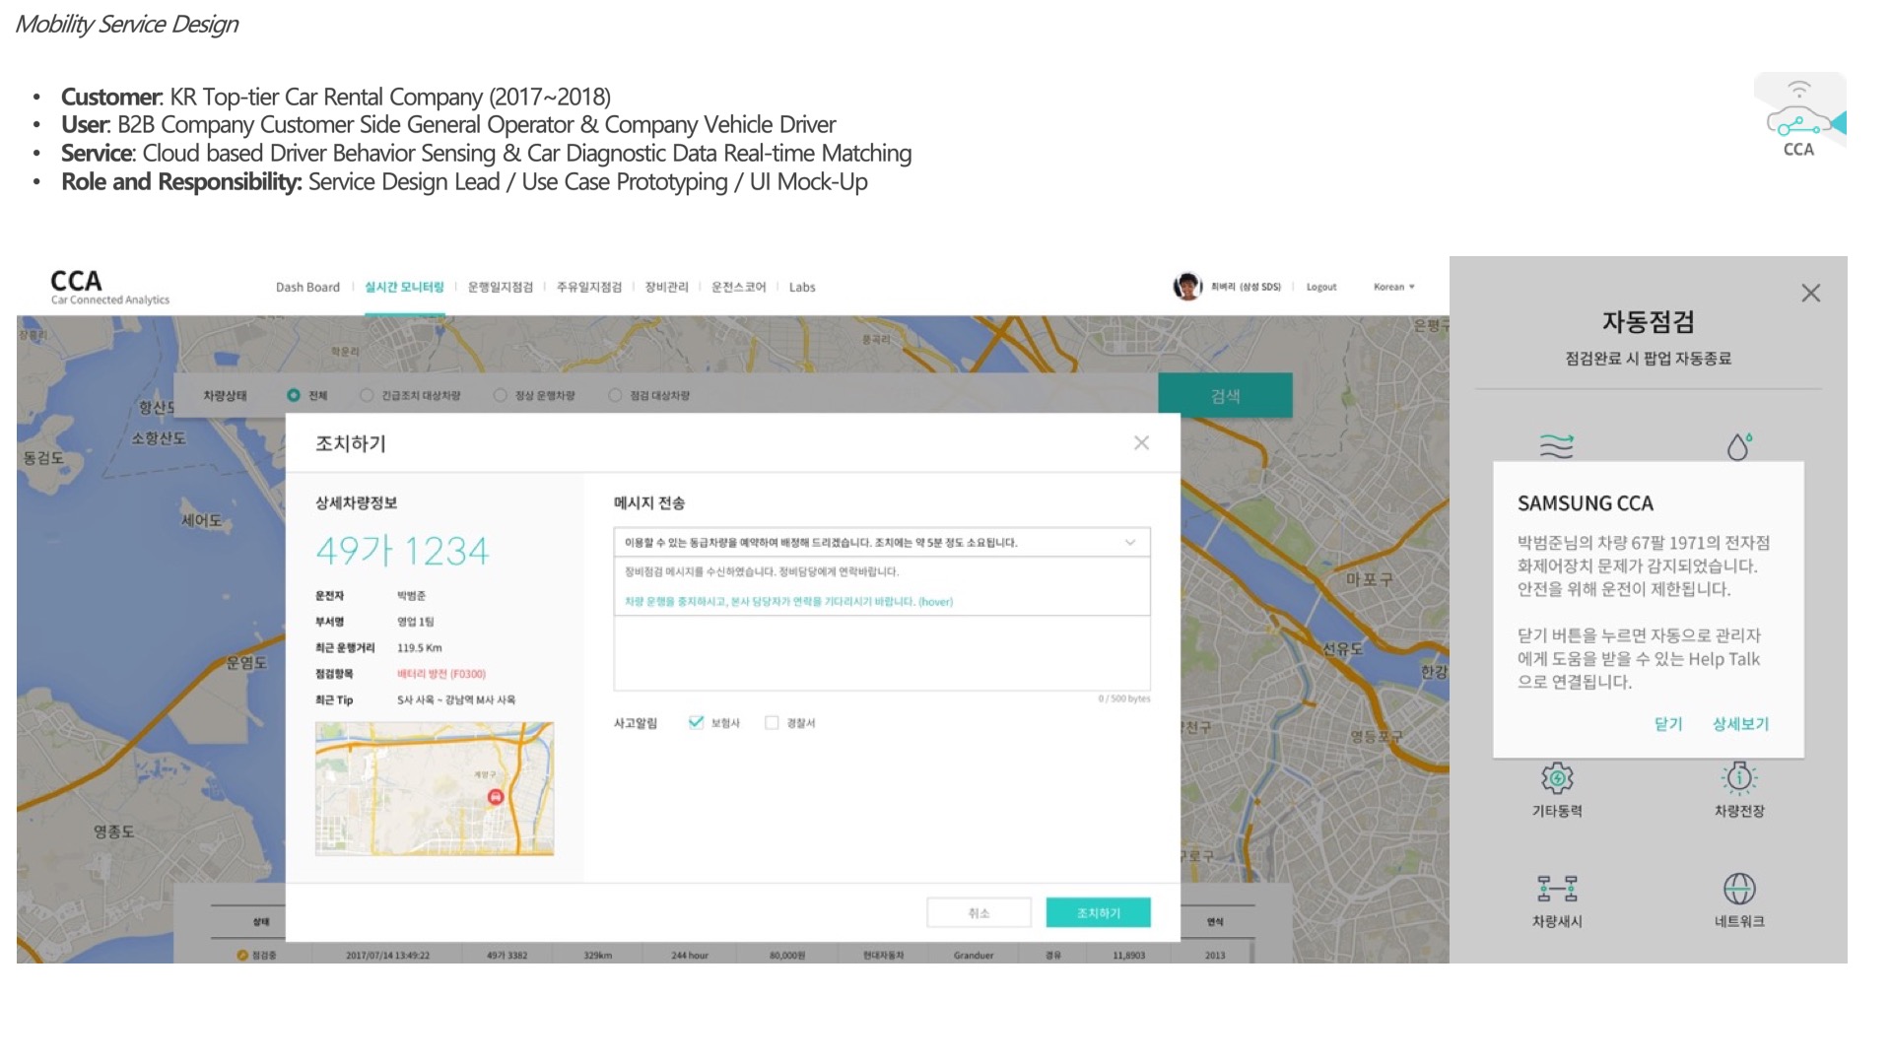Open the 기타동력 gear diagnostic icon
Viewport: 1892px width, 1064px height.
1557,778
